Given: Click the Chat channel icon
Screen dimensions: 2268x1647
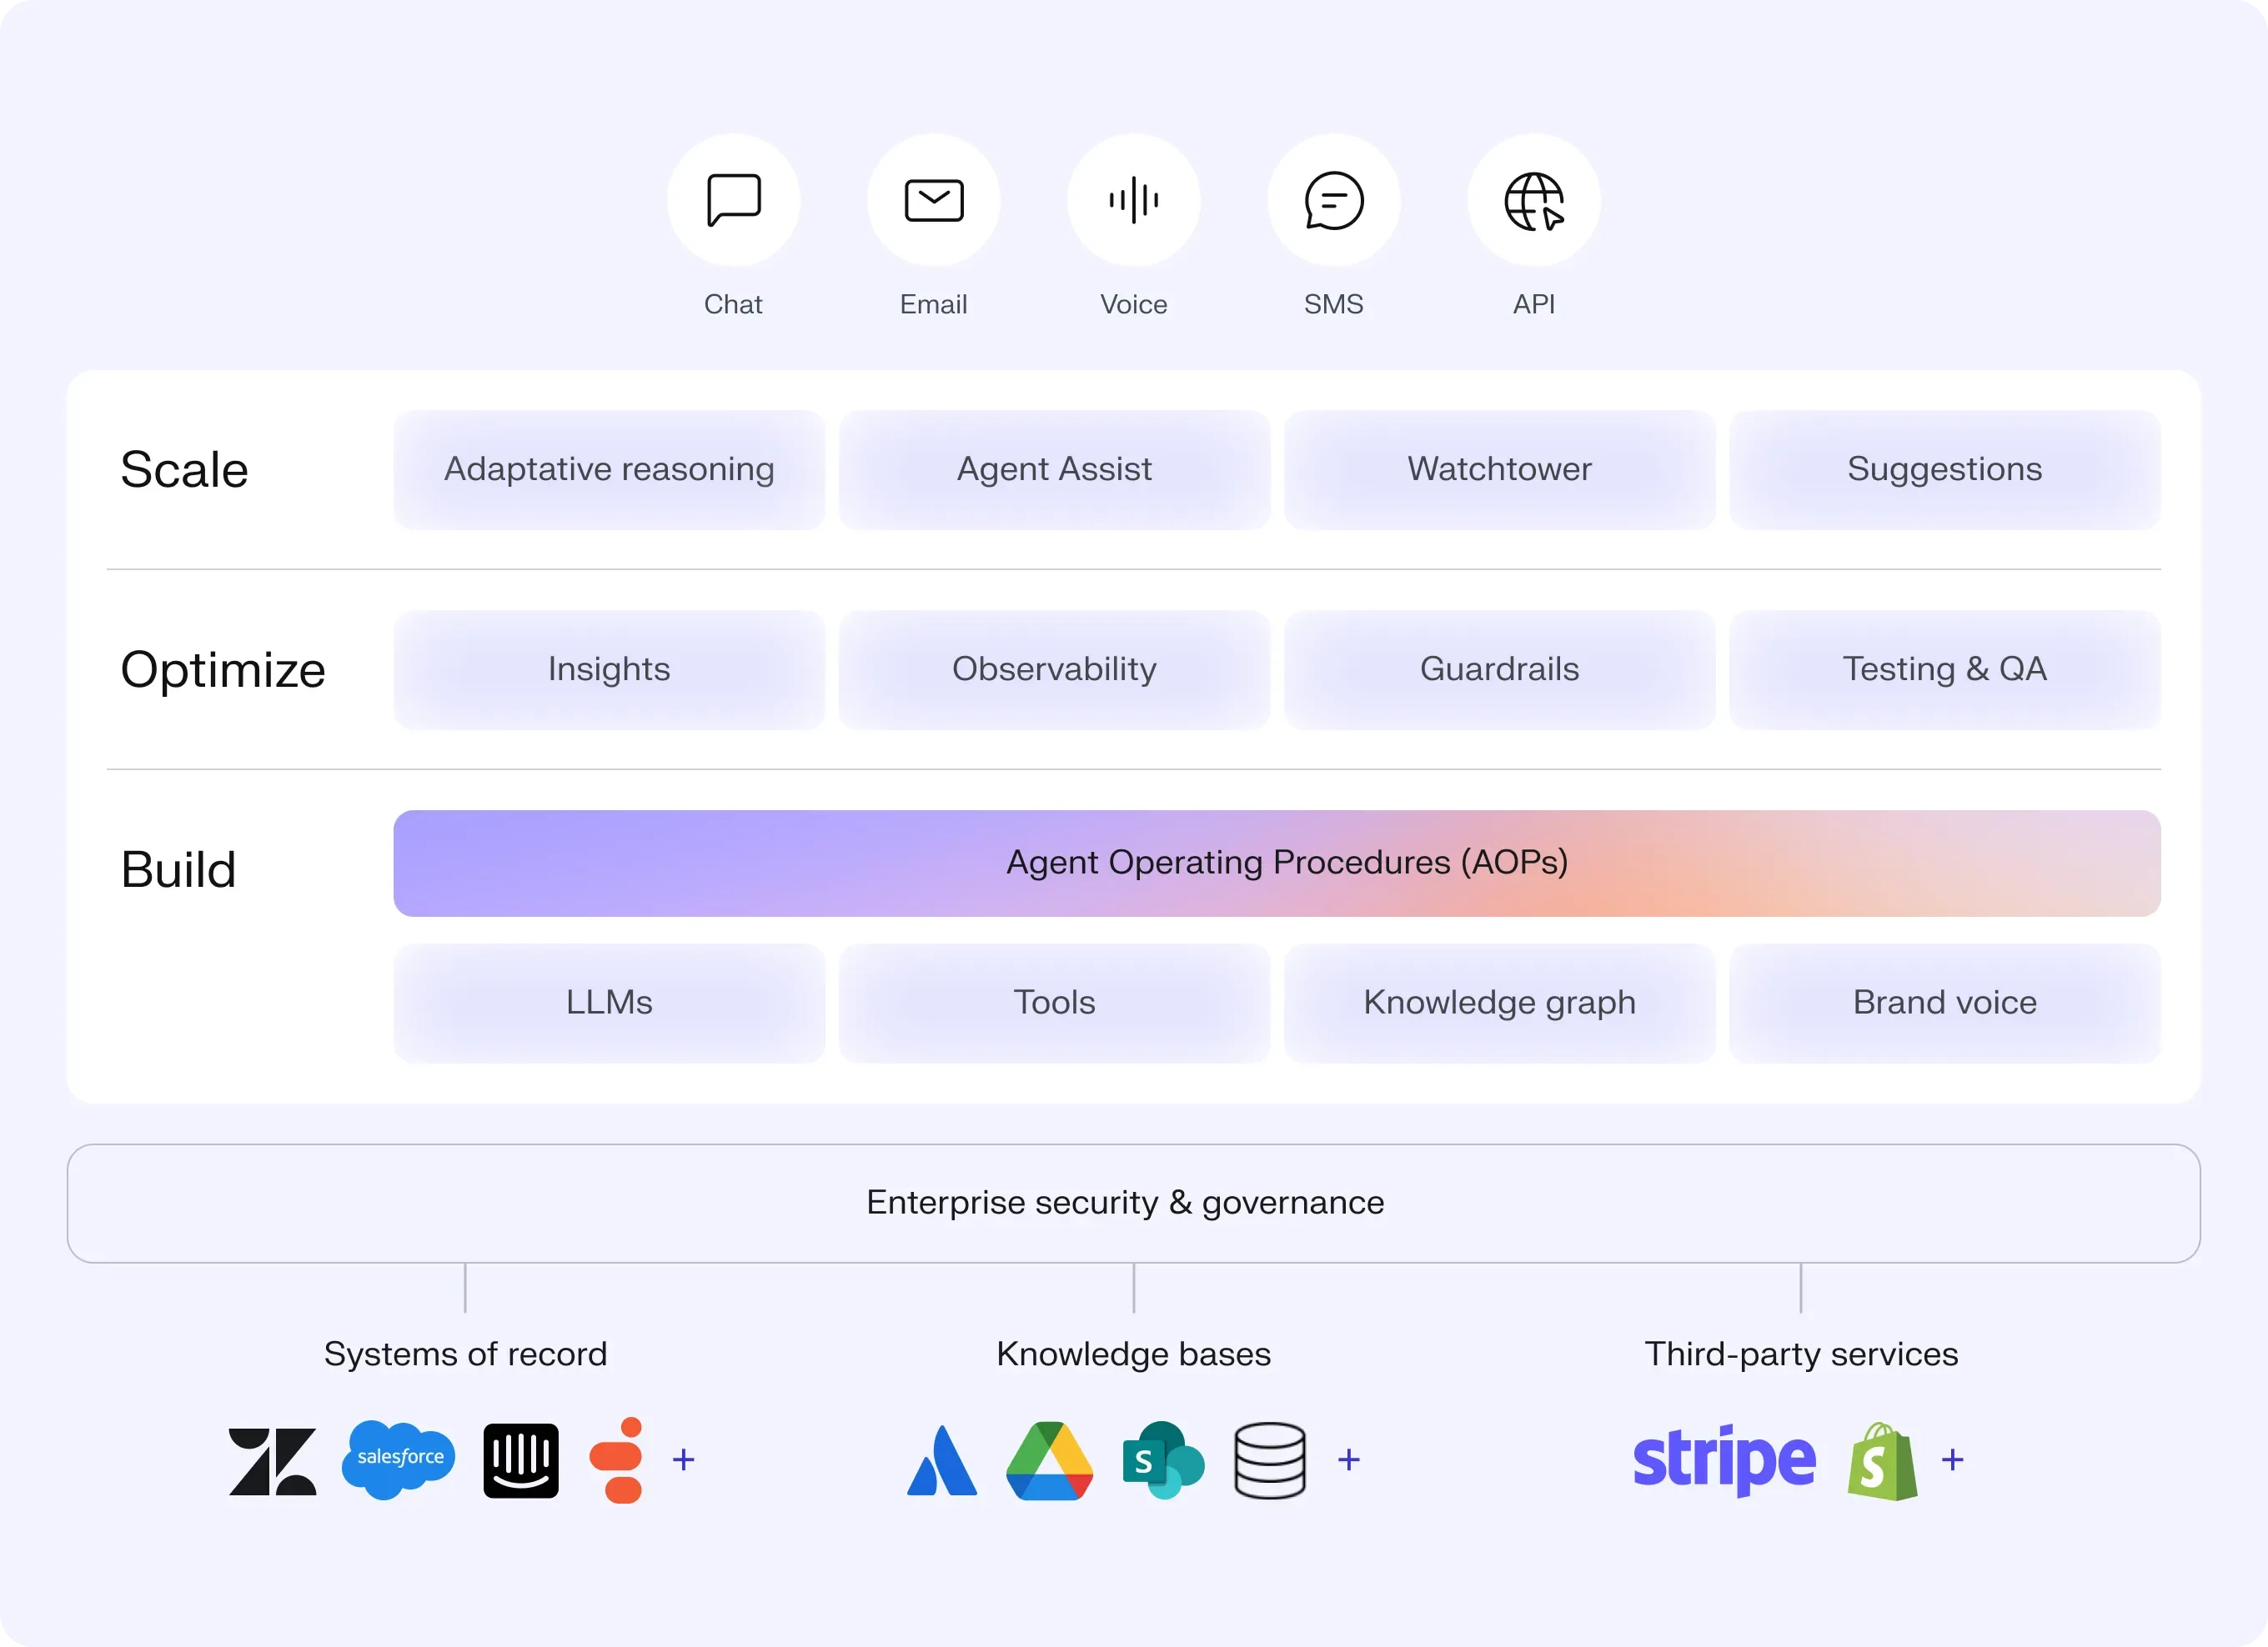Looking at the screenshot, I should coord(733,201).
